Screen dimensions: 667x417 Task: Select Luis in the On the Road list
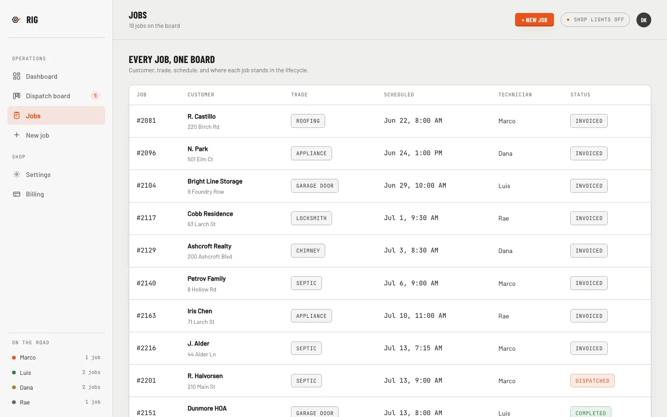click(56, 373)
